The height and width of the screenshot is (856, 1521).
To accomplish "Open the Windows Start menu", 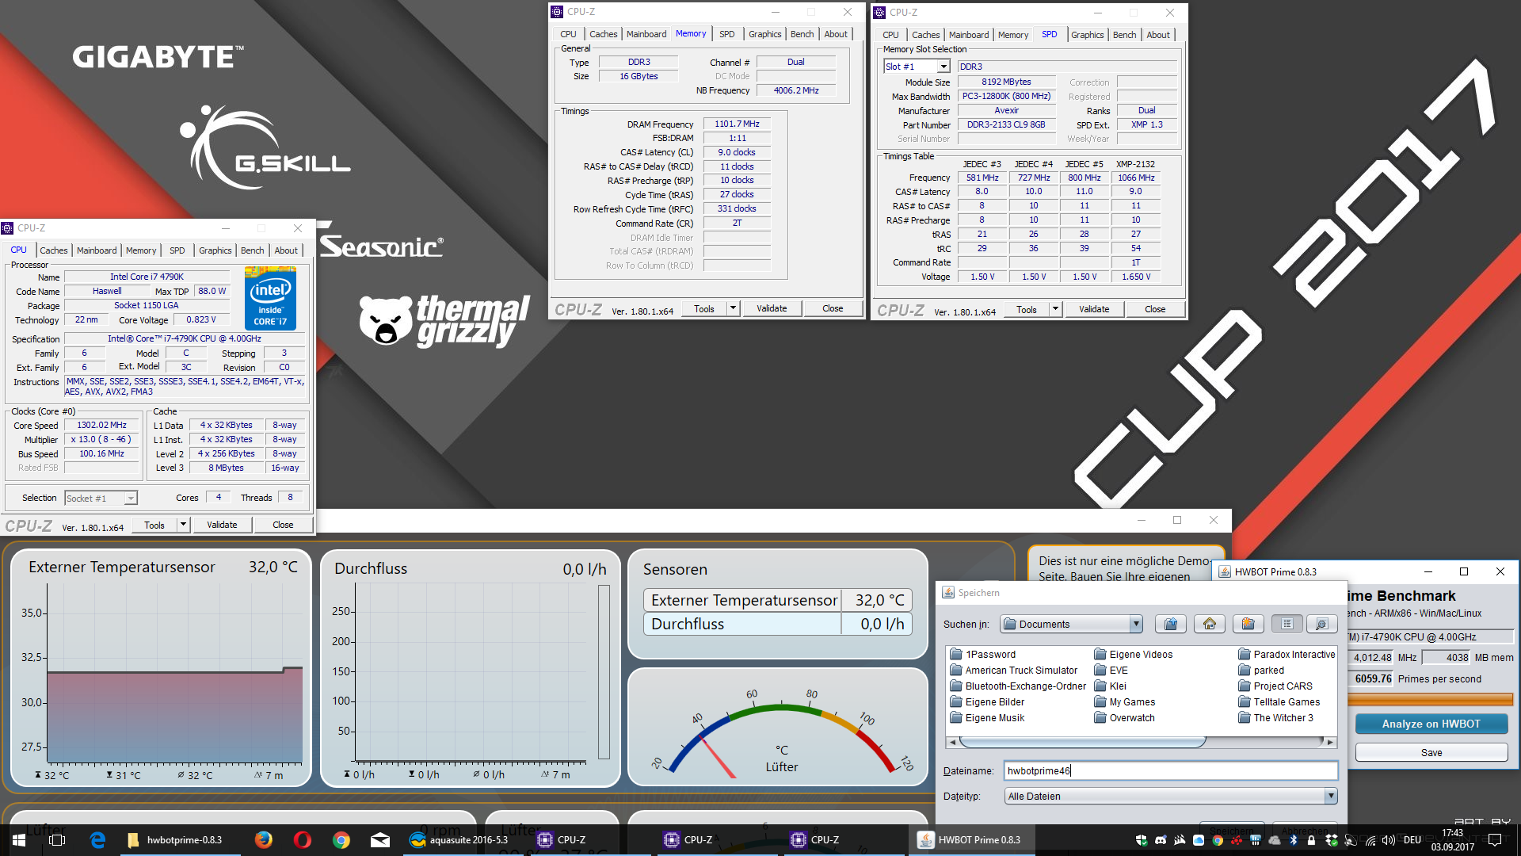I will [19, 839].
